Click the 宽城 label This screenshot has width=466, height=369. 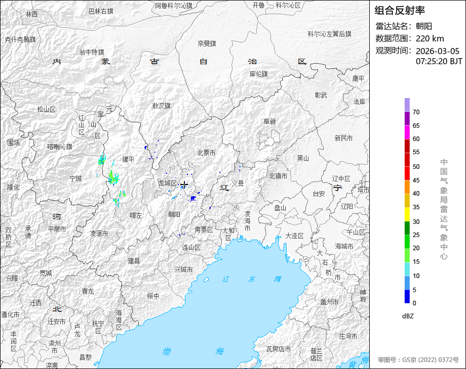46,273
